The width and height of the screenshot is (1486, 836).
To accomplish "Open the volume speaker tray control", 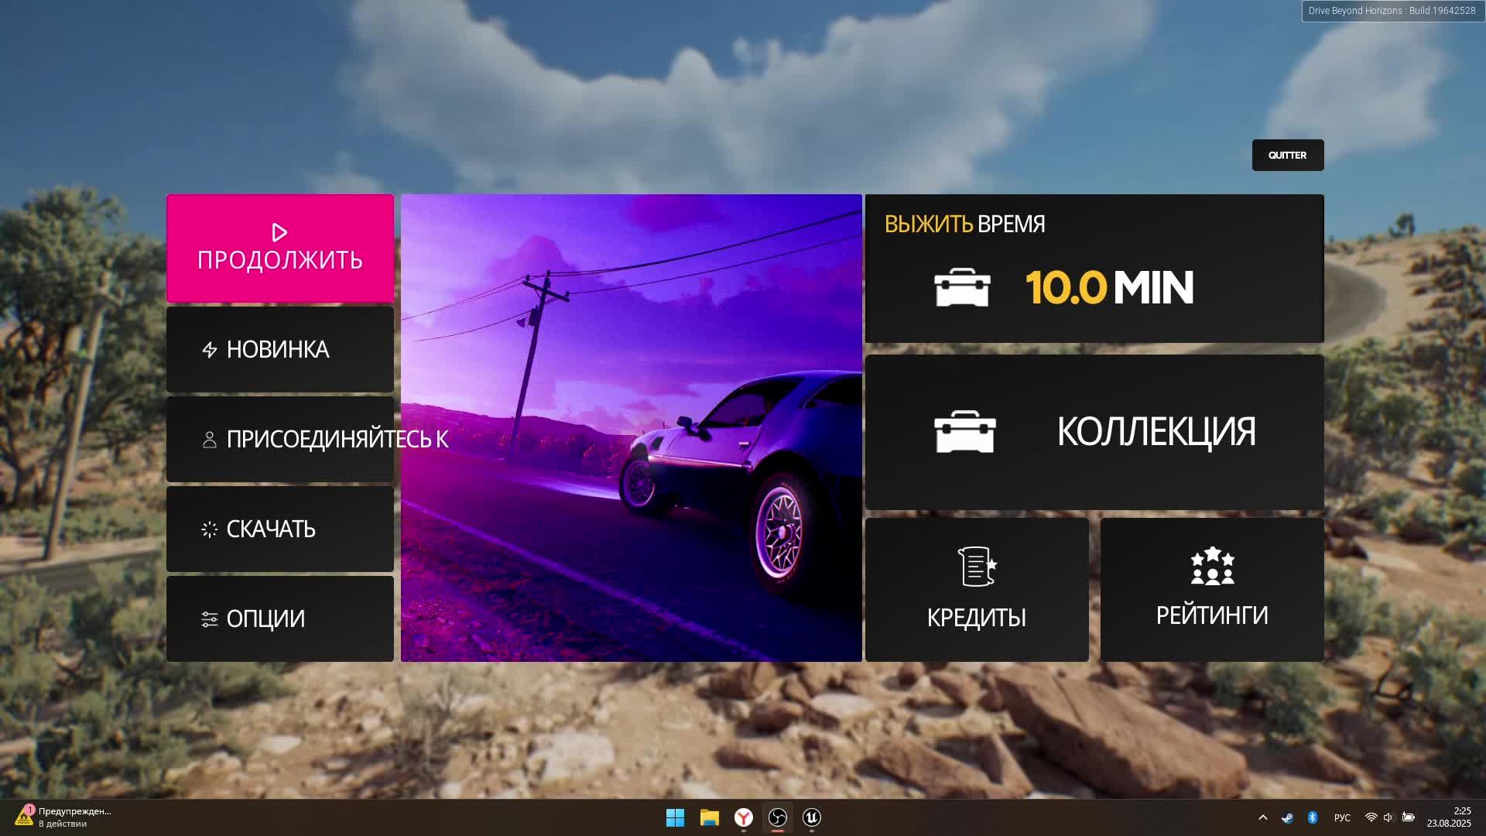I will tap(1388, 817).
